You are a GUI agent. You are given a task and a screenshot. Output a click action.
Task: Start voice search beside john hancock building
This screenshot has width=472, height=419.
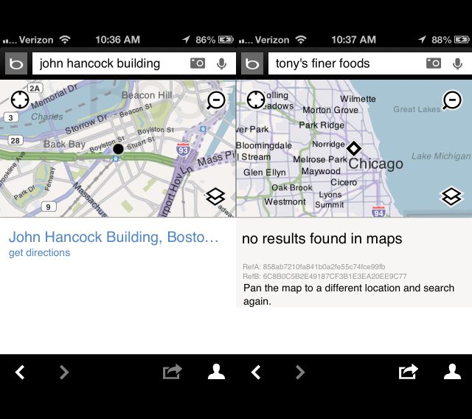(x=221, y=63)
